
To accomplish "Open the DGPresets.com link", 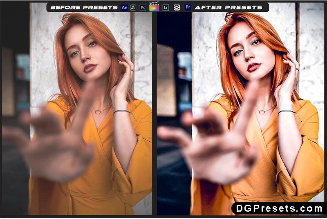I will point(279,208).
